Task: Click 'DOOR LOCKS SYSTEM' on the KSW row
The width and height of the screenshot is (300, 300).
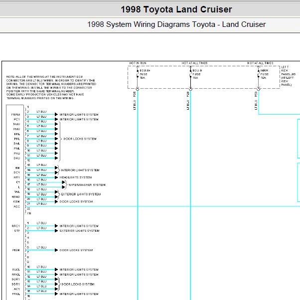Action: pyautogui.click(x=76, y=202)
